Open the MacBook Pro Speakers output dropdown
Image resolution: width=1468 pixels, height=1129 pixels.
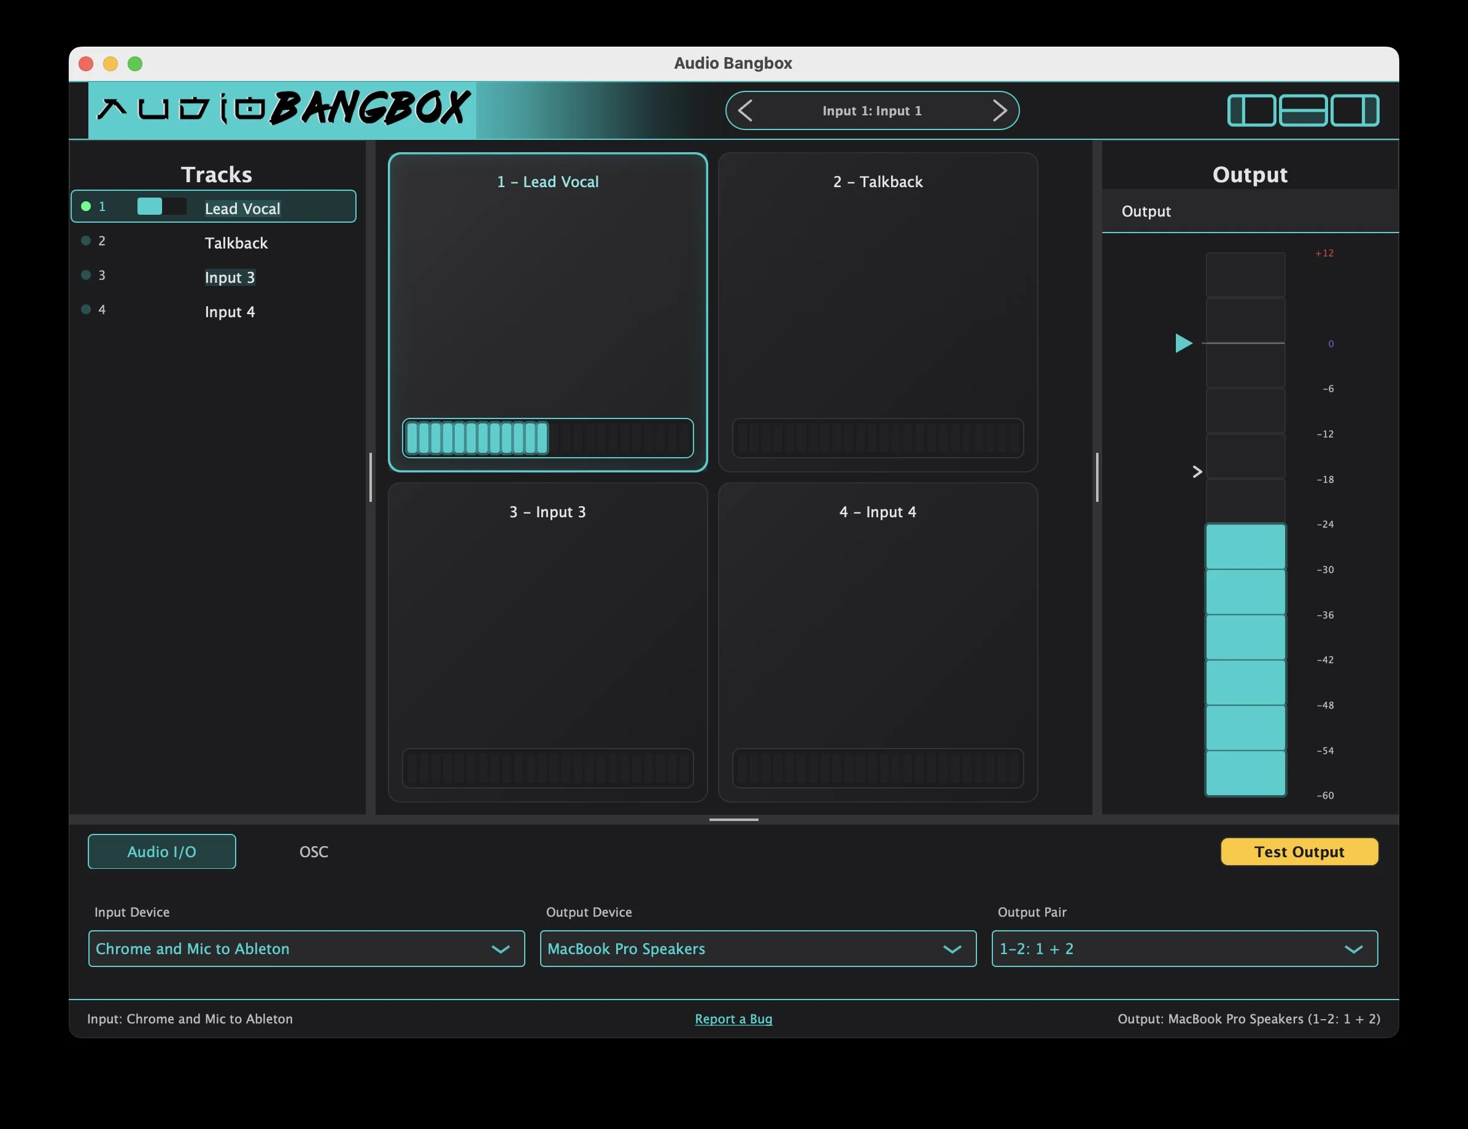[757, 948]
